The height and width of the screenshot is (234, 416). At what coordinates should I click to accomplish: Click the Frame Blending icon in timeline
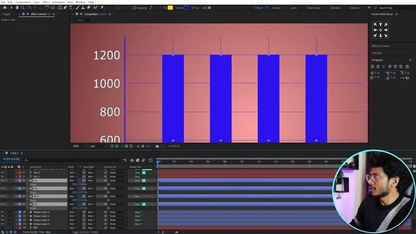tap(137, 161)
